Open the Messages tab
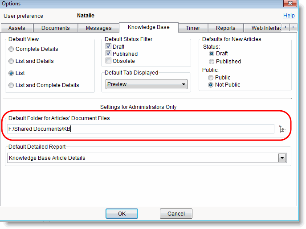This screenshot has height=229, width=306. pos(98,28)
